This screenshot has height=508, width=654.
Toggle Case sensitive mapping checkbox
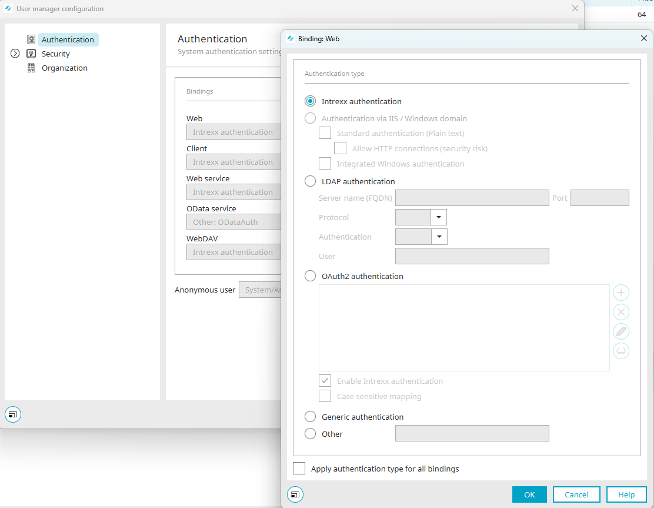325,396
